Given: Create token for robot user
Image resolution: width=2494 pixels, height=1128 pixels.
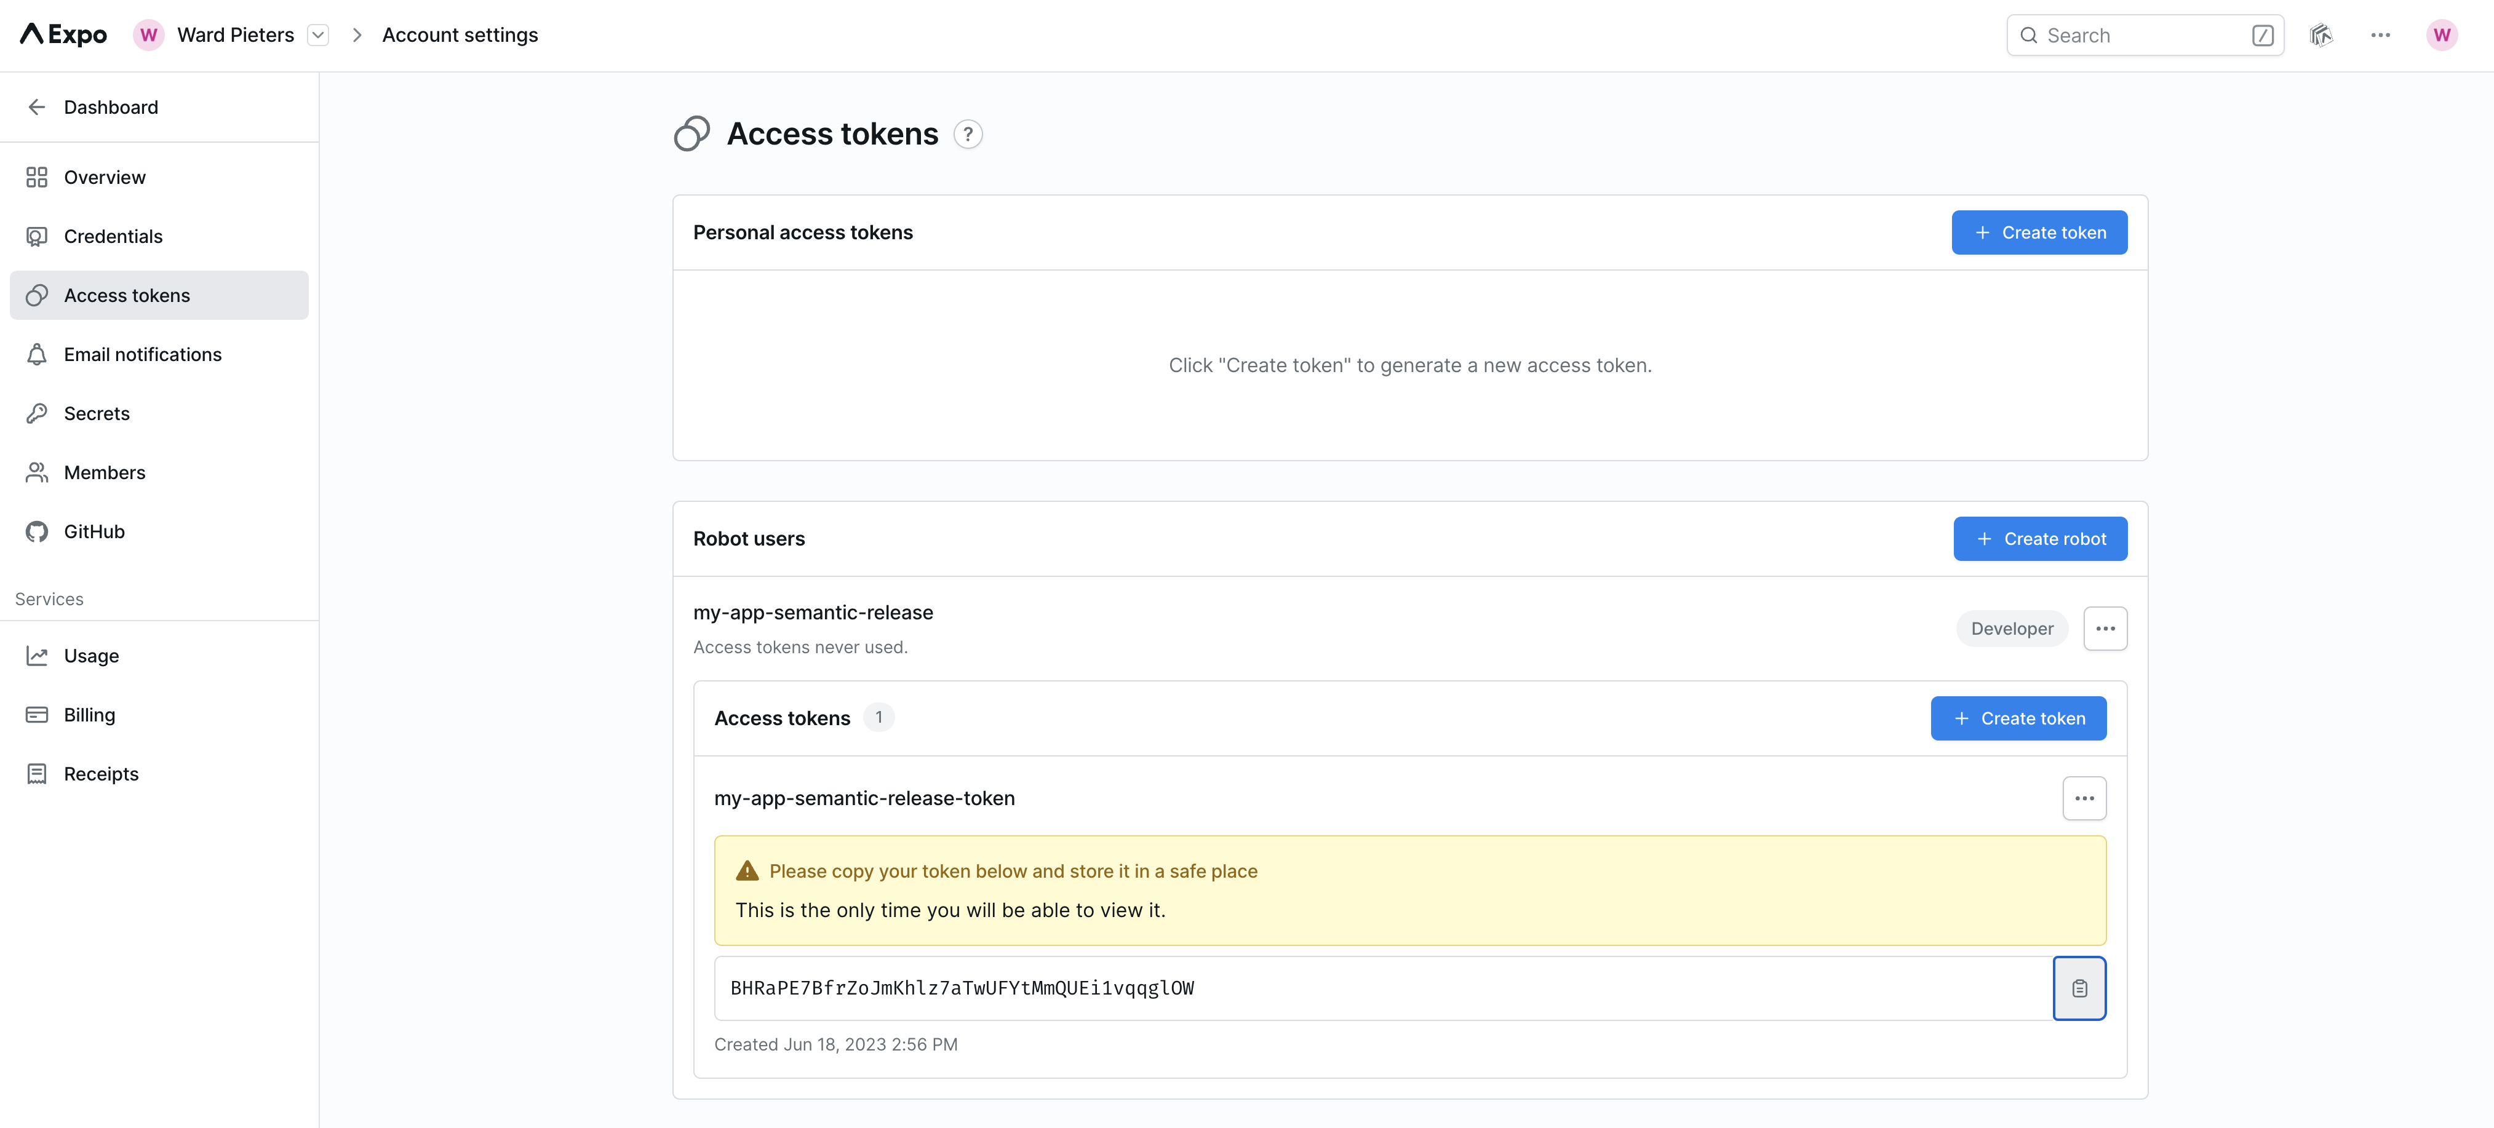Looking at the screenshot, I should coord(2018,718).
